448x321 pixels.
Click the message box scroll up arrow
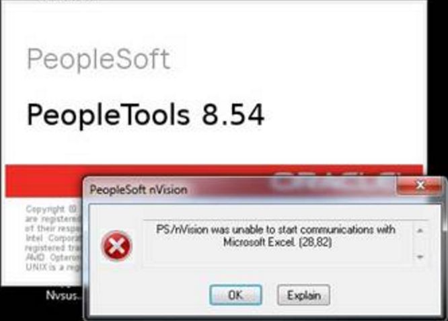pyautogui.click(x=420, y=230)
